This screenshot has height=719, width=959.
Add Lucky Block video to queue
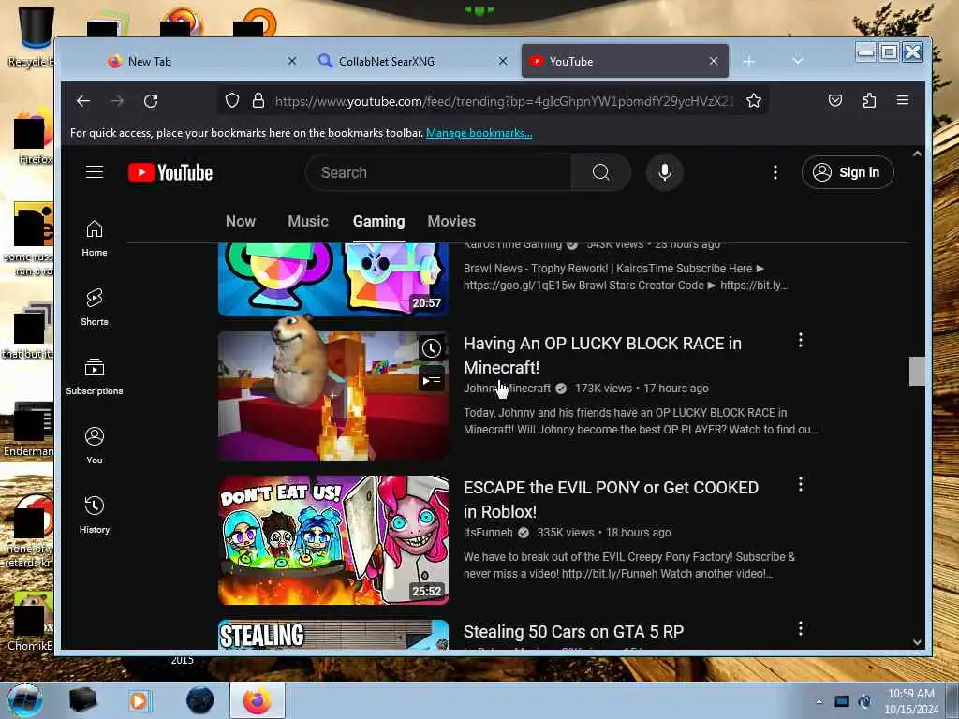(x=431, y=379)
